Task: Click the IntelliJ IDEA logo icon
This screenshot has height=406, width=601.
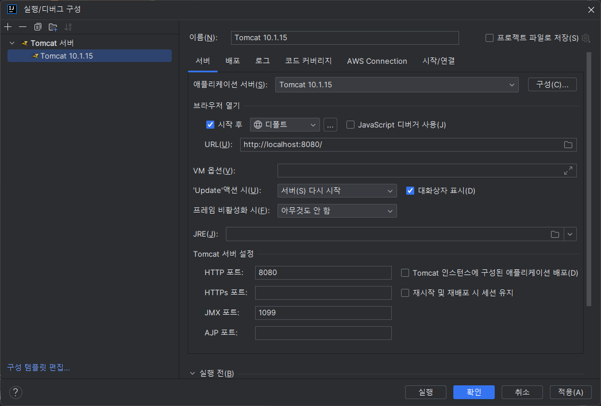Action: point(12,9)
